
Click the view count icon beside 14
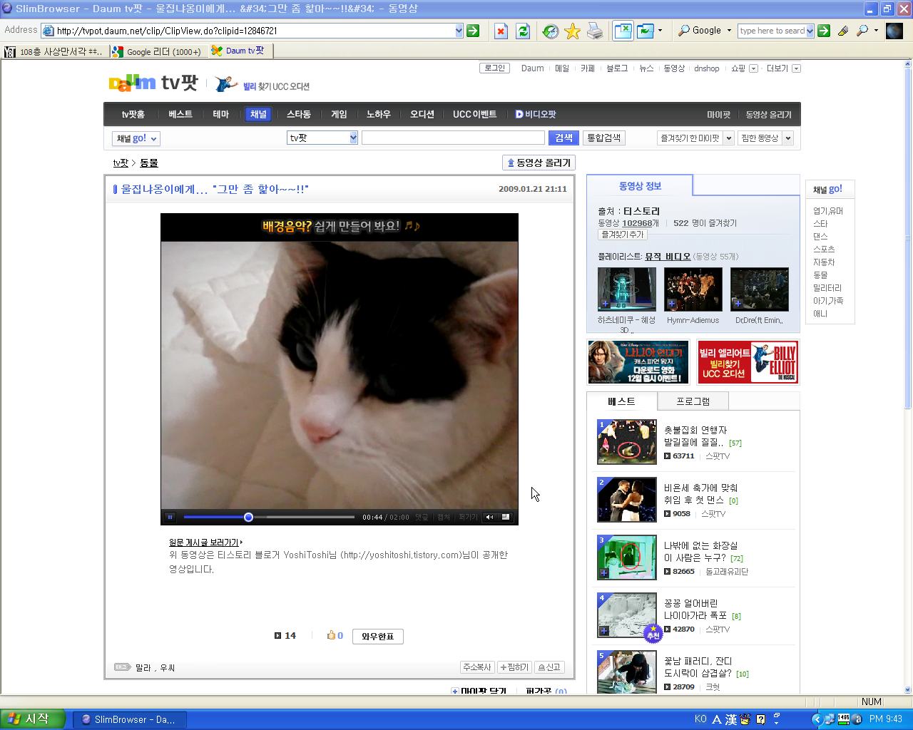point(277,635)
